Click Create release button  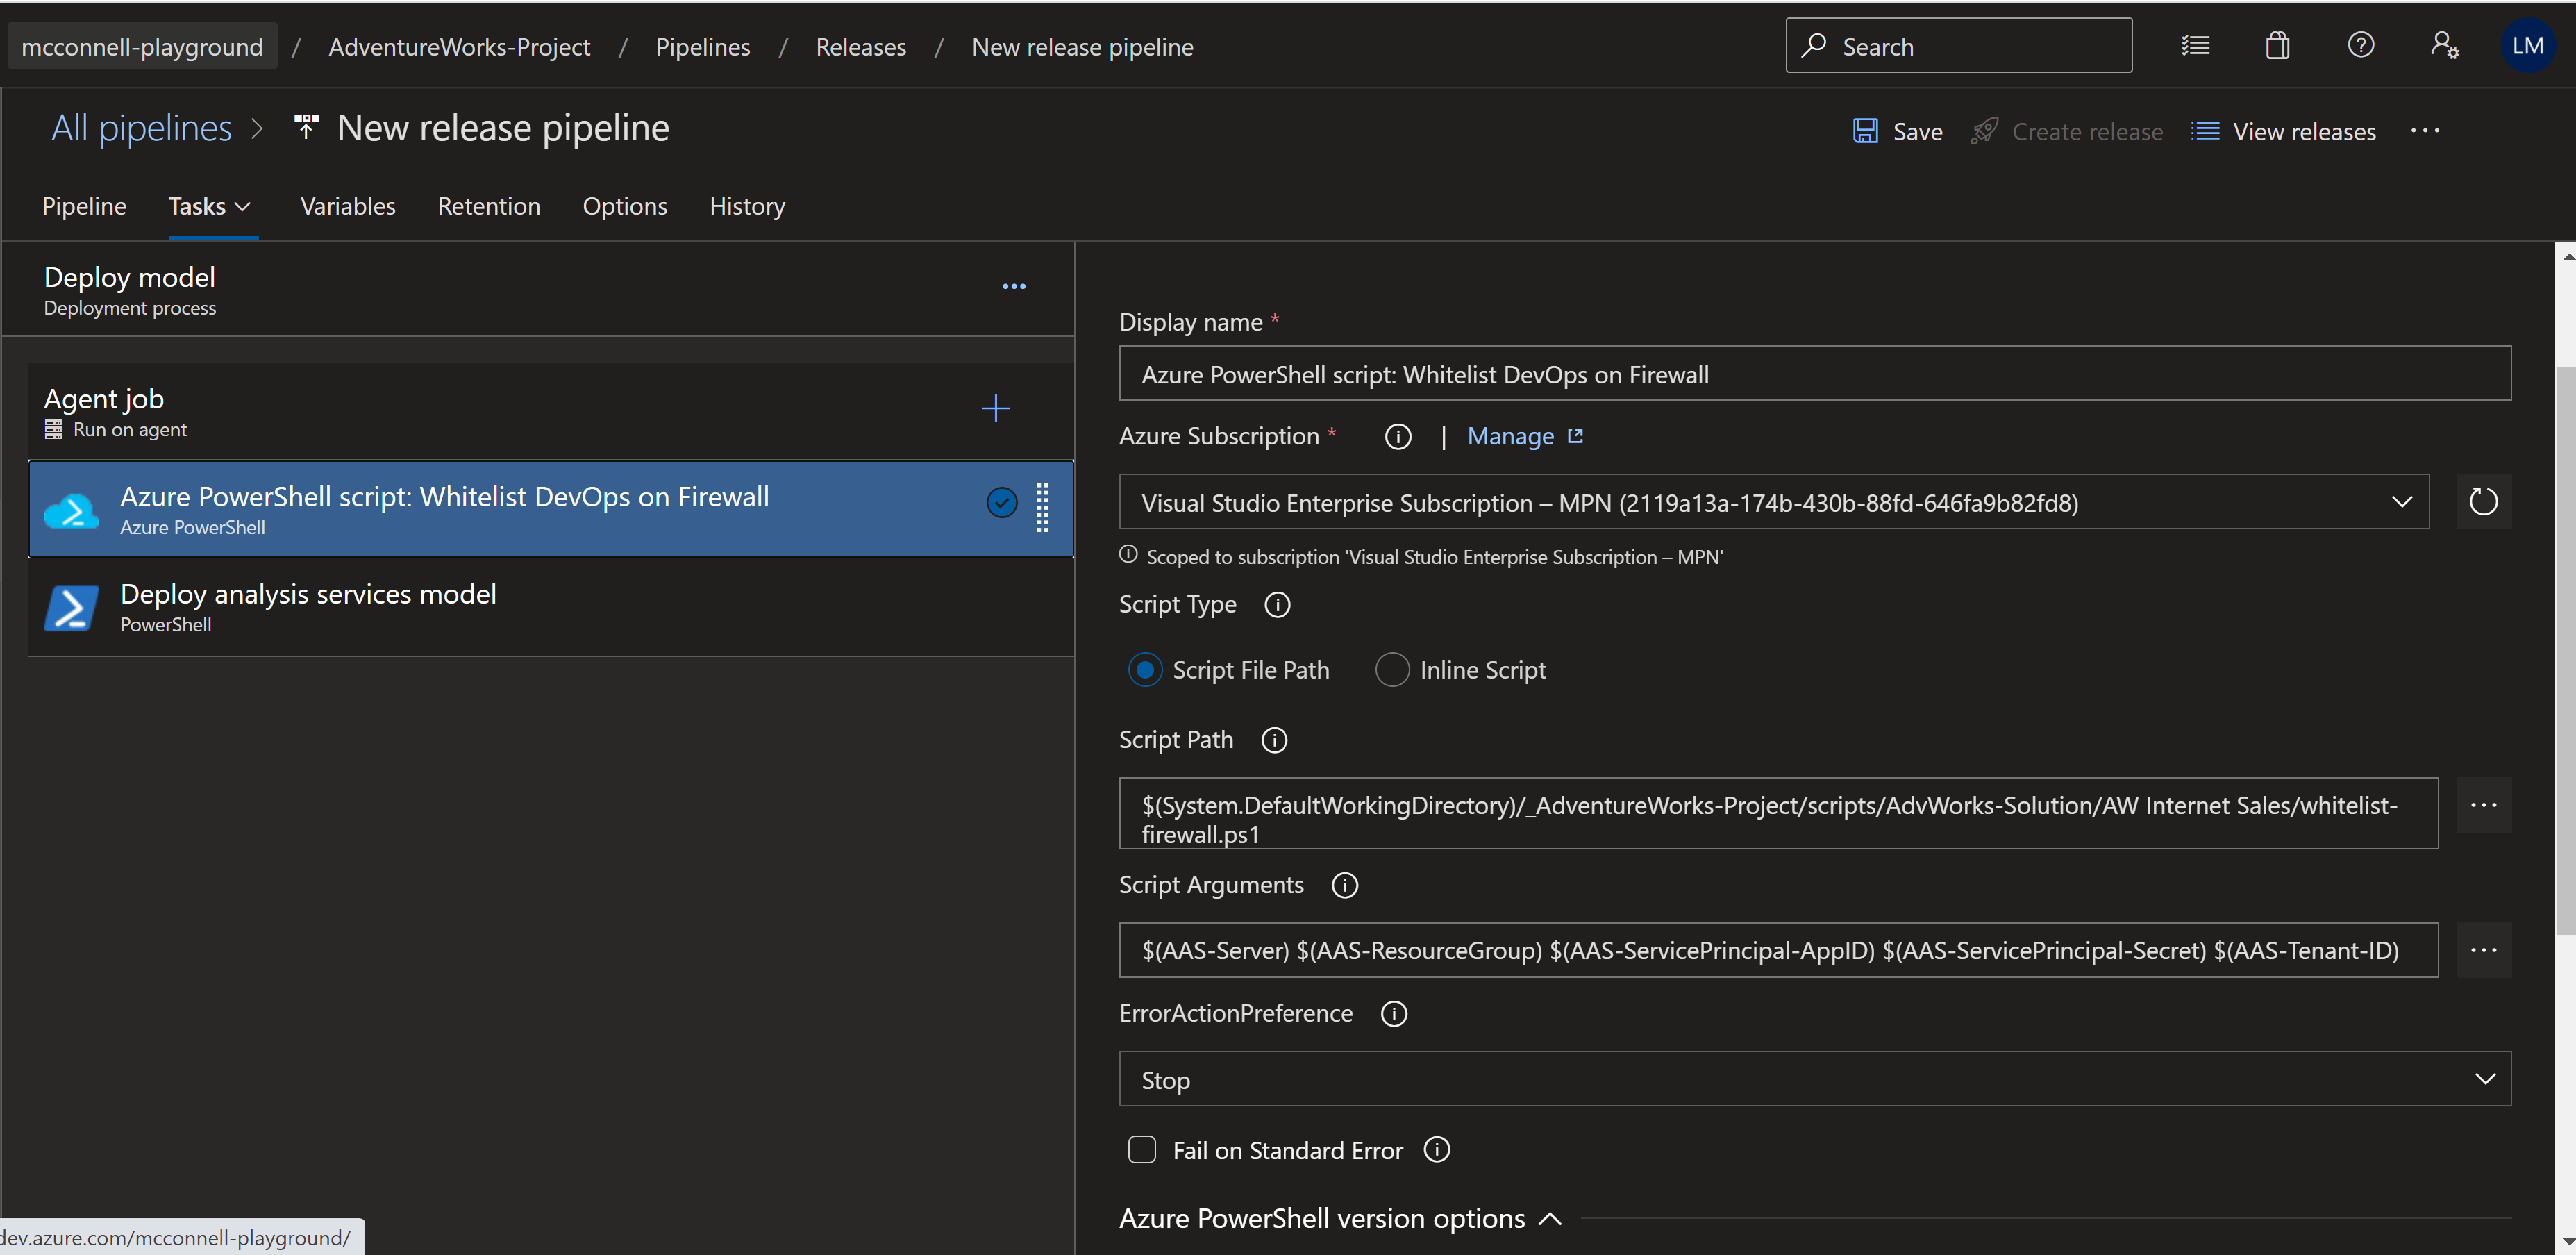[2067, 132]
